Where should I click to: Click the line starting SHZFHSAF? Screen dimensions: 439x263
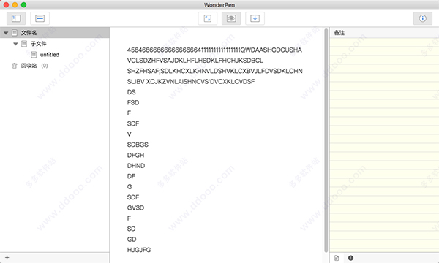tap(214, 71)
